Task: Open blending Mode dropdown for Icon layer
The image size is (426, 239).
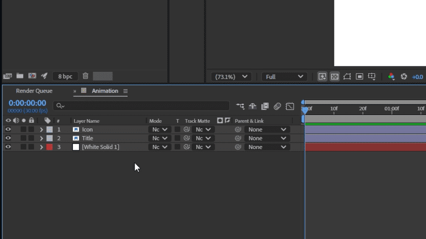Action: [160, 130]
